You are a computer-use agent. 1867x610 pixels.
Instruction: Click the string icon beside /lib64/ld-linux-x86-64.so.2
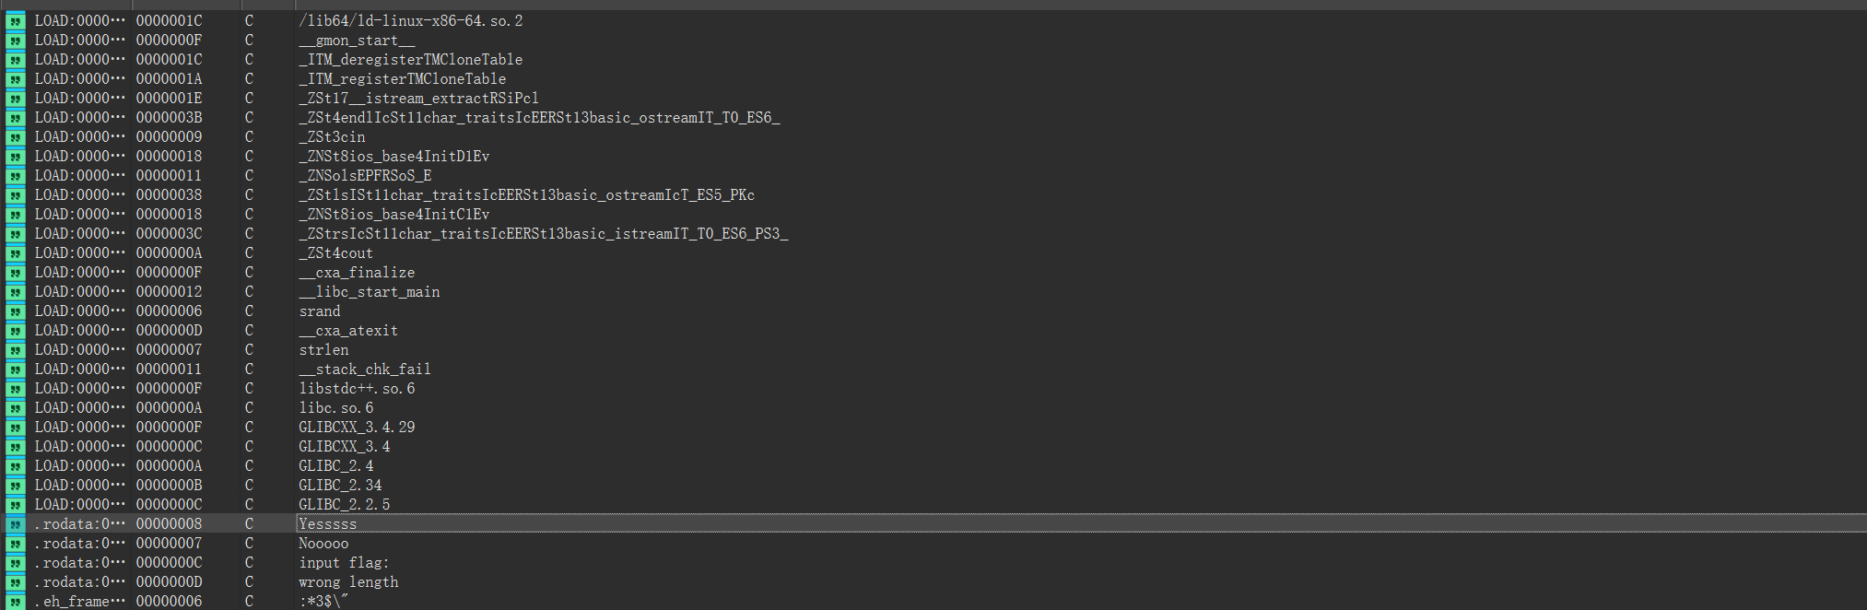click(x=15, y=20)
